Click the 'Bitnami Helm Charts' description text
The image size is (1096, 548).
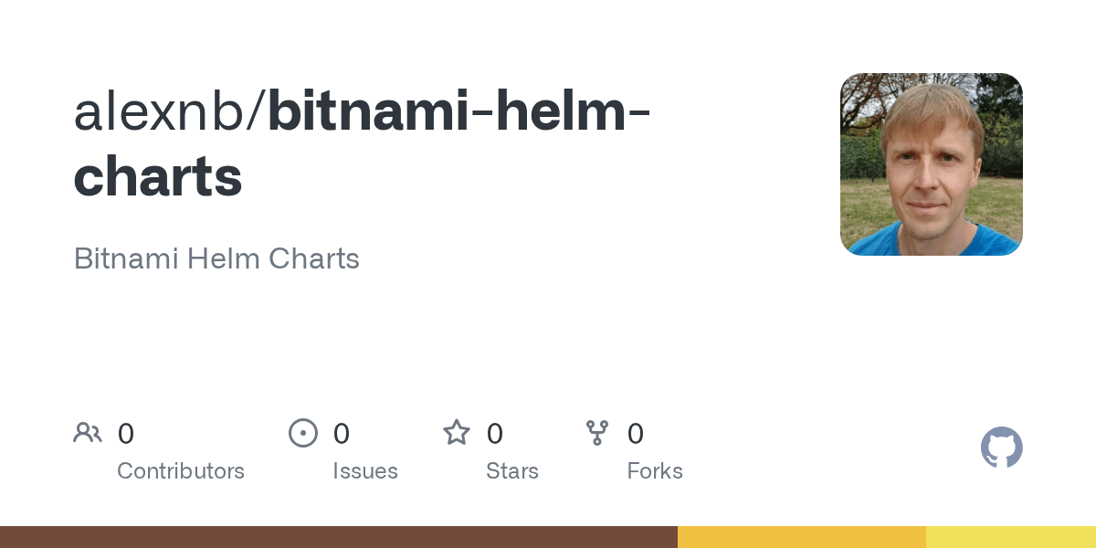(216, 258)
